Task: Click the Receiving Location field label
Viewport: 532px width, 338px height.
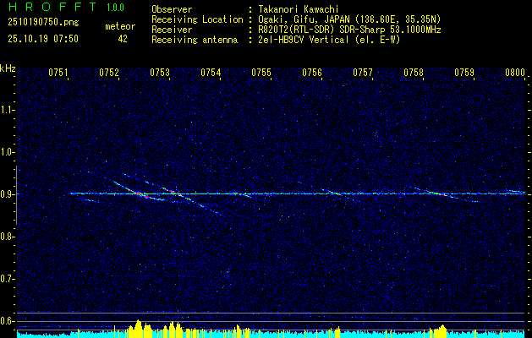Action: [197, 19]
